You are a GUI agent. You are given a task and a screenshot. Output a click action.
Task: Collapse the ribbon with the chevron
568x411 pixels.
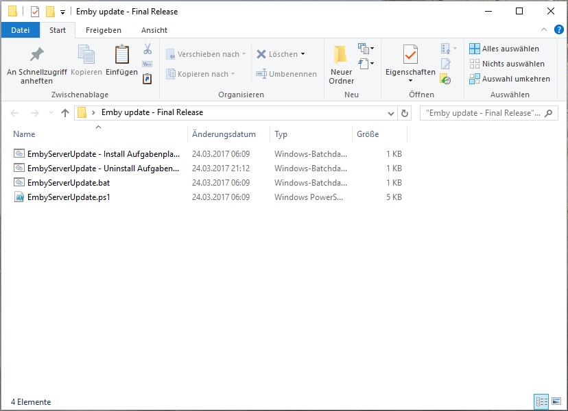(x=544, y=29)
